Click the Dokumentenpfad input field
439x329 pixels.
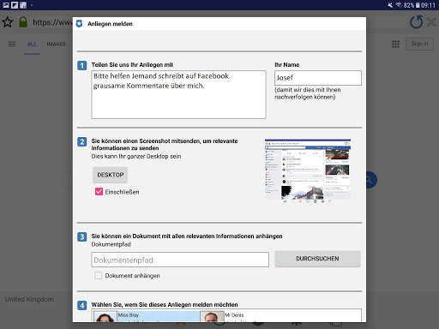click(180, 260)
